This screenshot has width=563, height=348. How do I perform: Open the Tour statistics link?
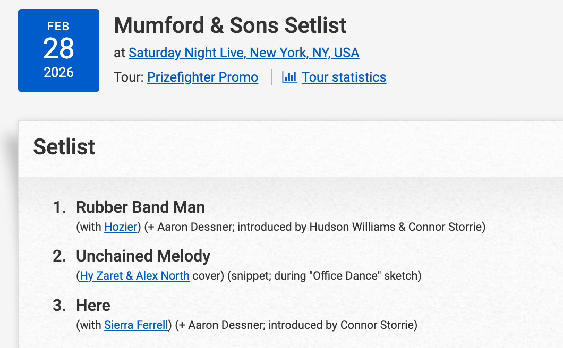[x=344, y=77]
